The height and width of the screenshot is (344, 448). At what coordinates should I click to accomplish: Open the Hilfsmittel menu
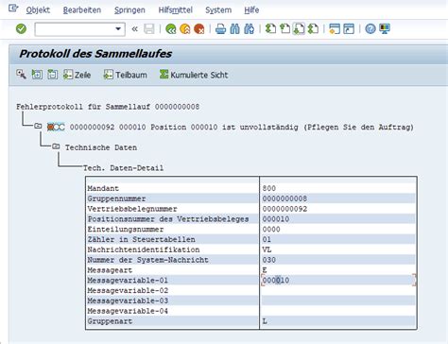tap(175, 10)
